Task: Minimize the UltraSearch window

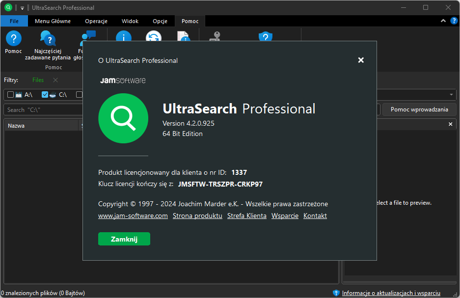Action: pos(404,8)
